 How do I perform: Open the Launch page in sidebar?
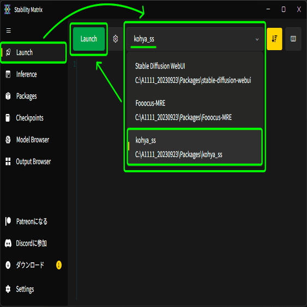pyautogui.click(x=34, y=52)
